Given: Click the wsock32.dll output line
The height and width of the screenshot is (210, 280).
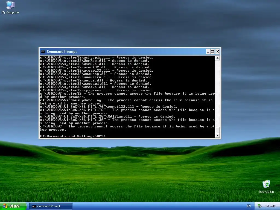Looking at the screenshot, I should (96, 67).
